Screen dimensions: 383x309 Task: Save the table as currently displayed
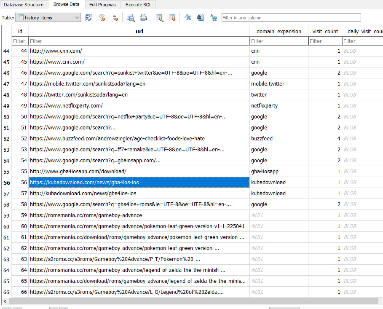point(131,17)
